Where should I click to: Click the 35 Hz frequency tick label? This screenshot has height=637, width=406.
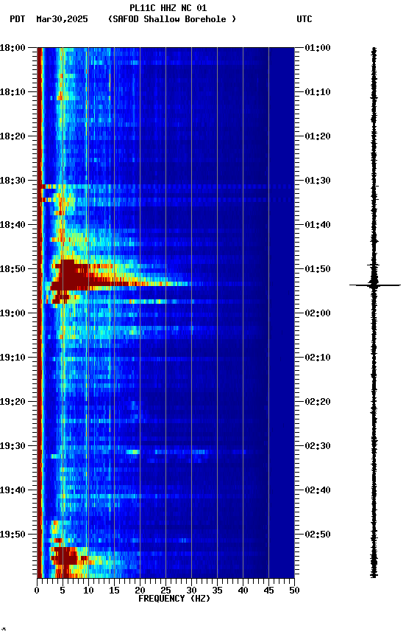point(217,591)
